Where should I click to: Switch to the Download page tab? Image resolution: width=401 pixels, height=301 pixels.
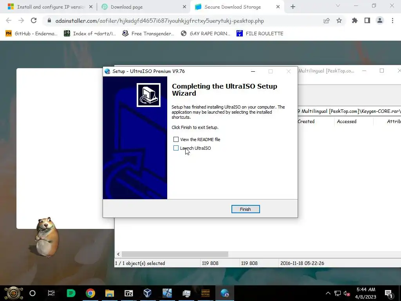point(127,7)
